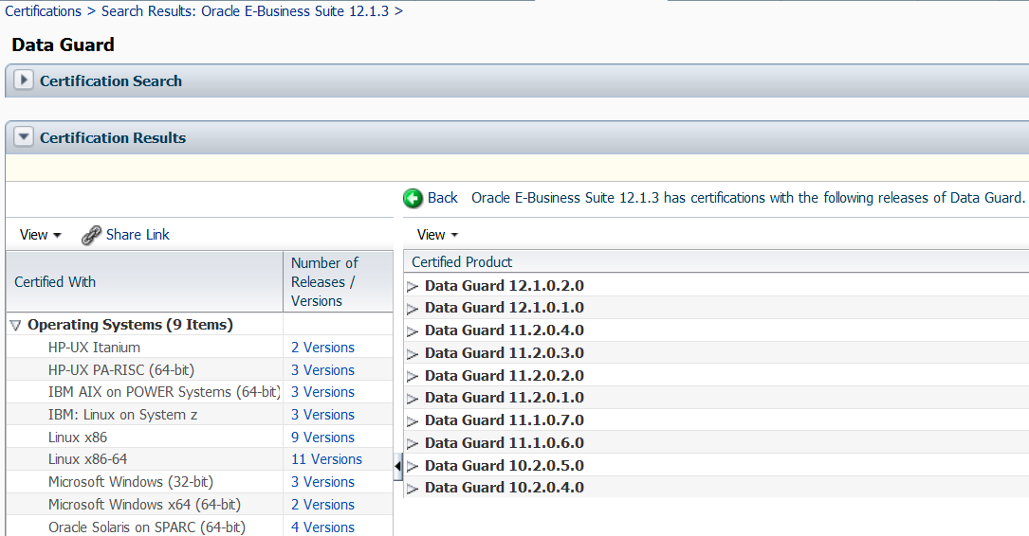Click the Share Link chain icon

(91, 235)
